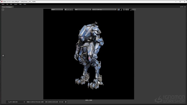Viewport: 187px width, 105px height.
Task: Open the ACES 1.0 SDR Video display transform dropdown
Action: (x=104, y=9)
